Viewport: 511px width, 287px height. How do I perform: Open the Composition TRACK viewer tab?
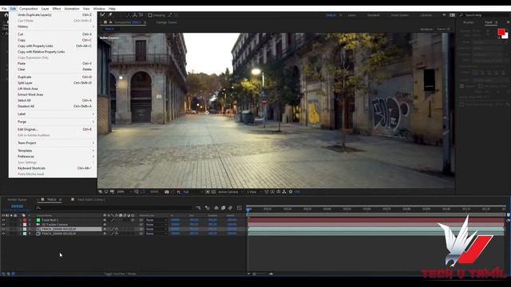click(x=127, y=22)
